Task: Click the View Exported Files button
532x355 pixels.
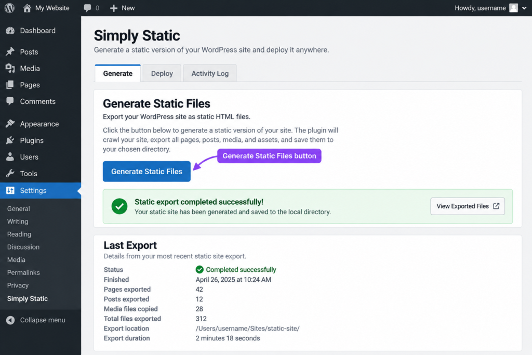Action: pos(468,206)
